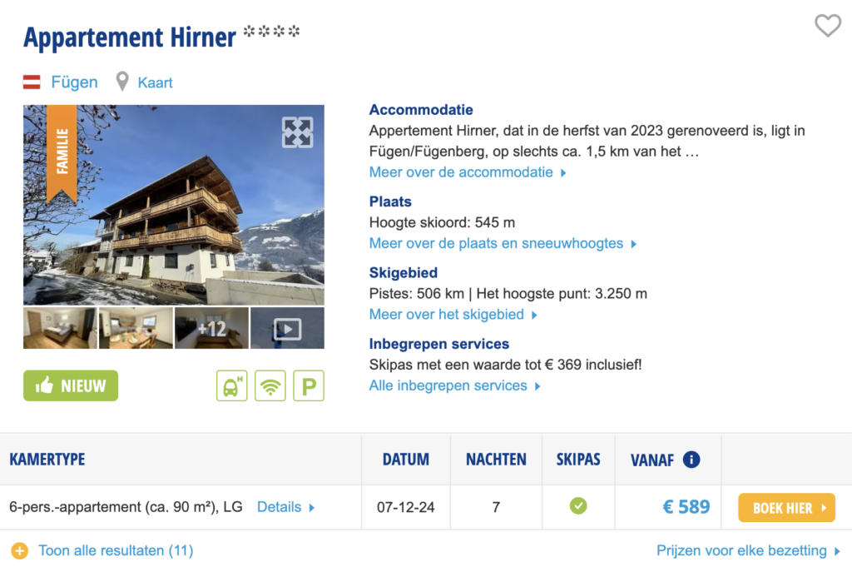The height and width of the screenshot is (572, 852).
Task: Add Appartement Hirner to favorites heart
Action: click(x=827, y=26)
